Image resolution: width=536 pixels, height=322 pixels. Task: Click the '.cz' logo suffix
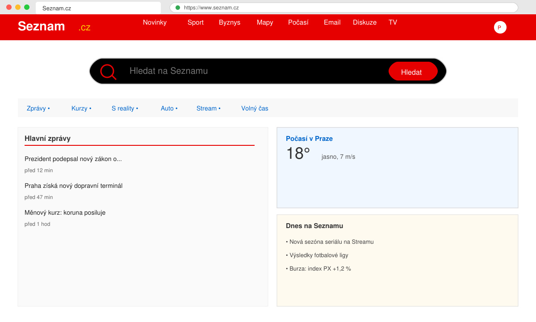click(x=84, y=27)
